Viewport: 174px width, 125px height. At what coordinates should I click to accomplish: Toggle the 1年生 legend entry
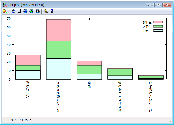153,31
